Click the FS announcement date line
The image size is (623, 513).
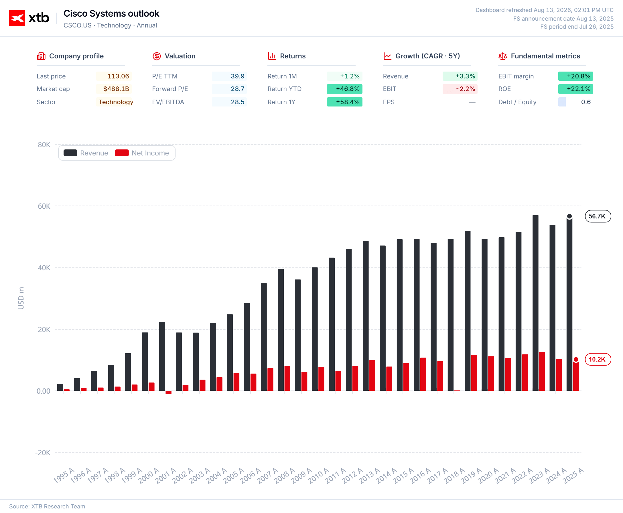click(563, 19)
